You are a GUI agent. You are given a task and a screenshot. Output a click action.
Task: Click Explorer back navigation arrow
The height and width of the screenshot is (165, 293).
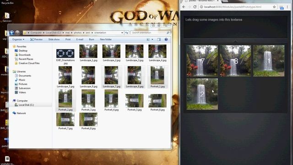point(12,33)
